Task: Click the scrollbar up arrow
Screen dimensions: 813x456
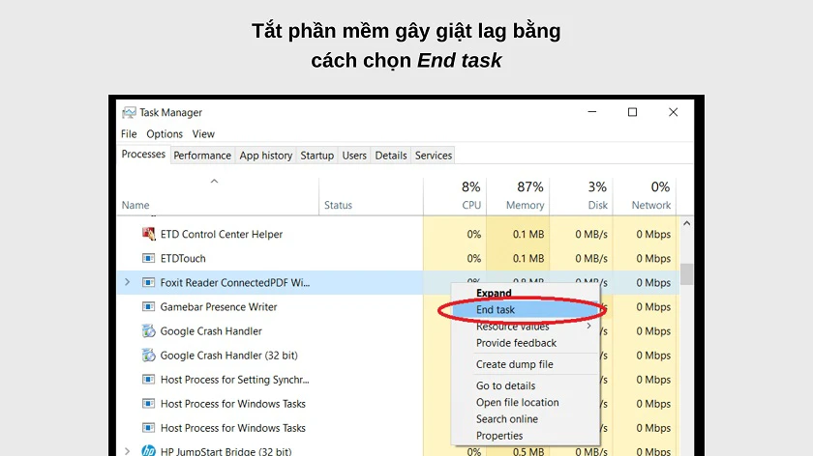Action: point(686,223)
